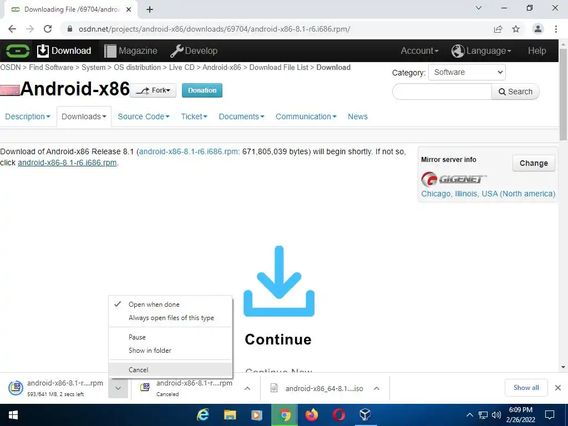
Task: Click the Language globe icon
Action: [458, 50]
